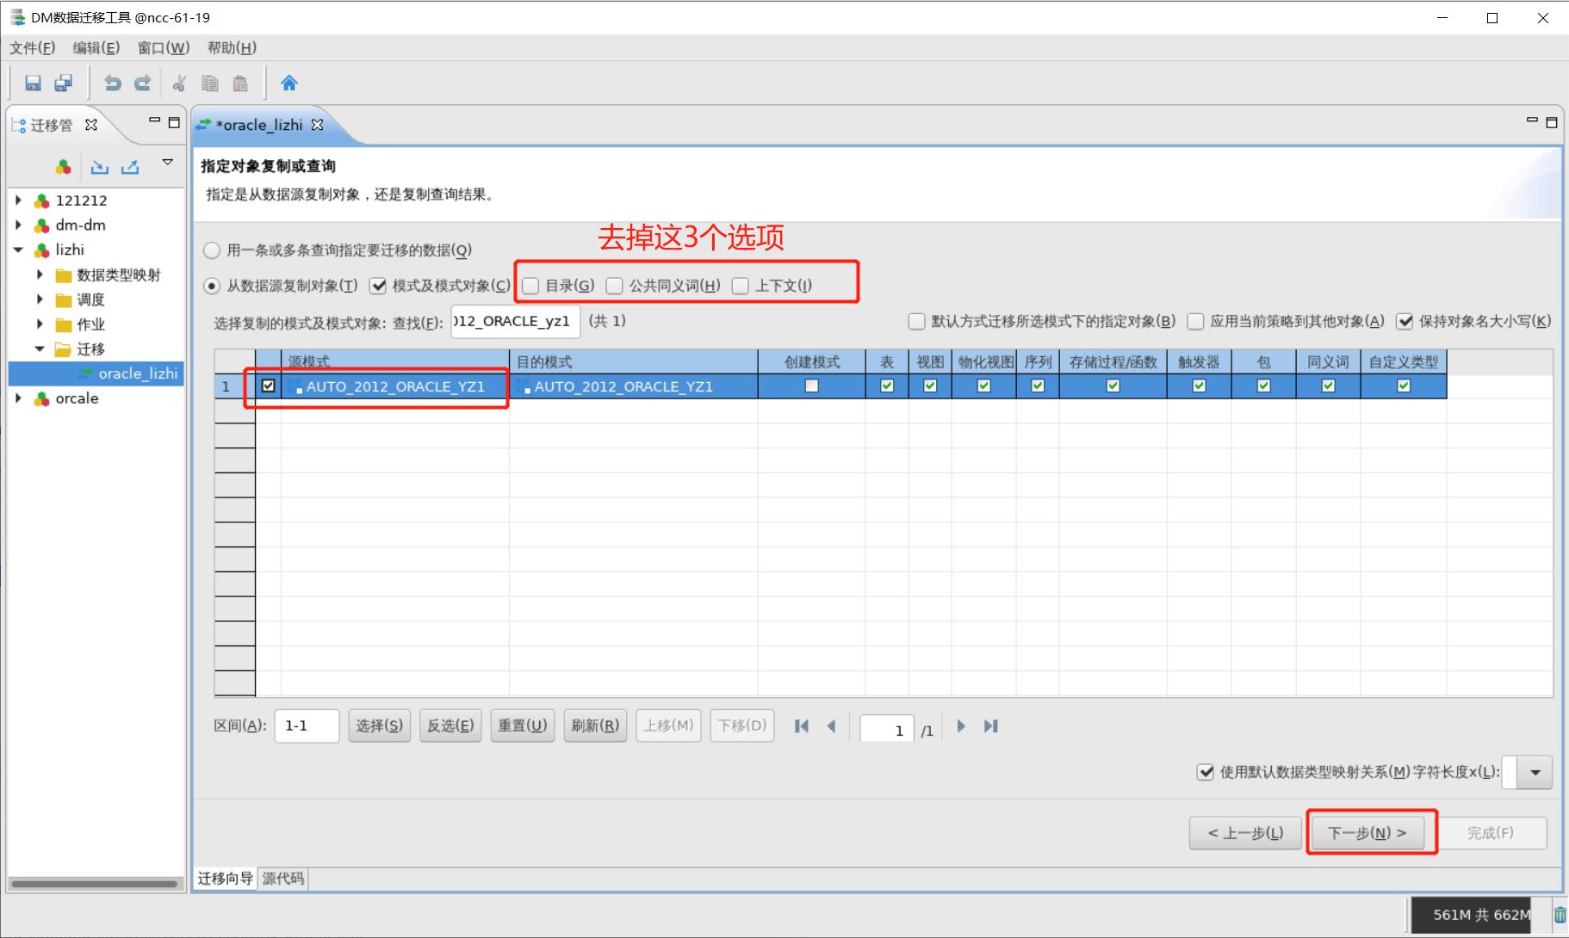Minimize the editor area

click(1532, 121)
